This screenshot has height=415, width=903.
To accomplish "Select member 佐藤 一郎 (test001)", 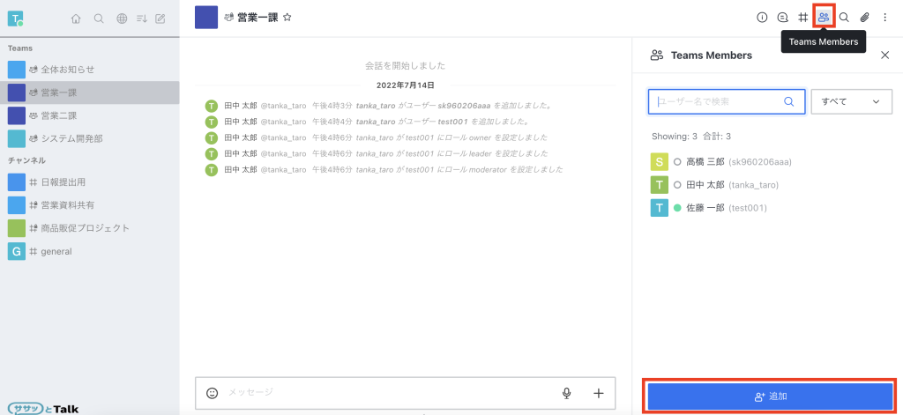I will tap(768, 208).
